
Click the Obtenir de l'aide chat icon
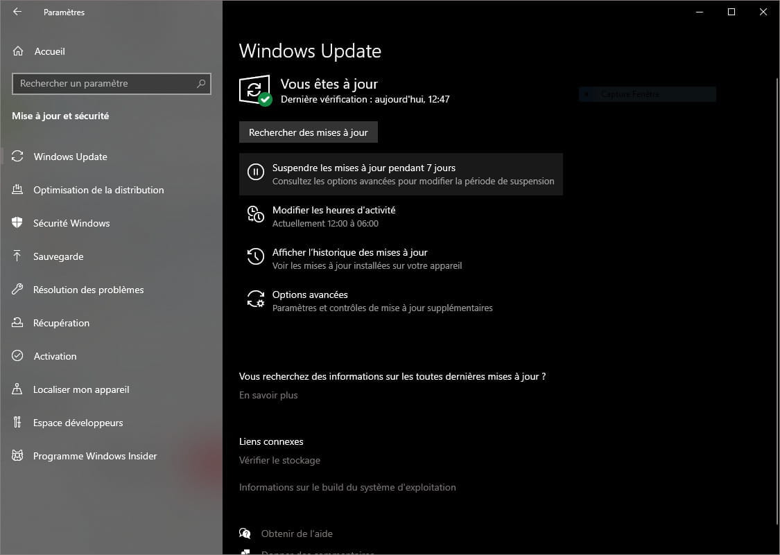[245, 534]
